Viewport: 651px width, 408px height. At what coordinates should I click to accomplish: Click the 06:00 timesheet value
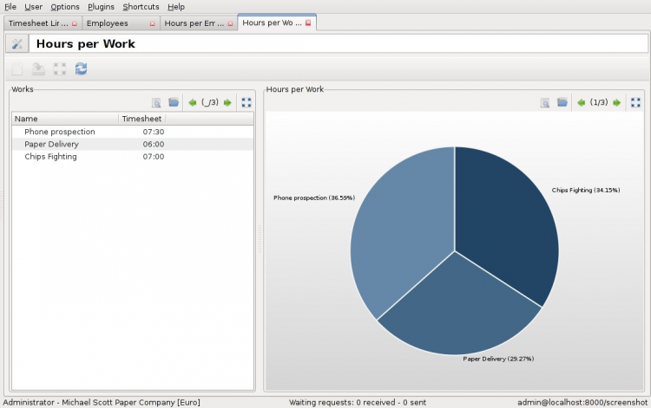coord(154,144)
